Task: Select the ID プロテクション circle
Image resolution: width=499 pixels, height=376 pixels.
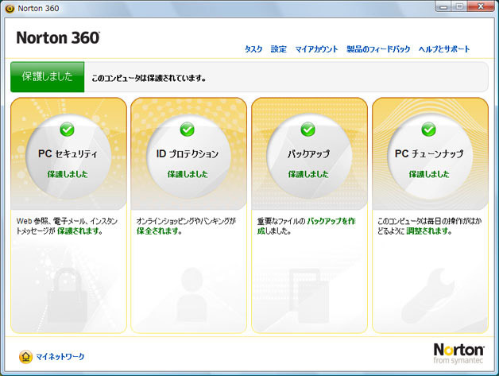Action: coord(188,157)
